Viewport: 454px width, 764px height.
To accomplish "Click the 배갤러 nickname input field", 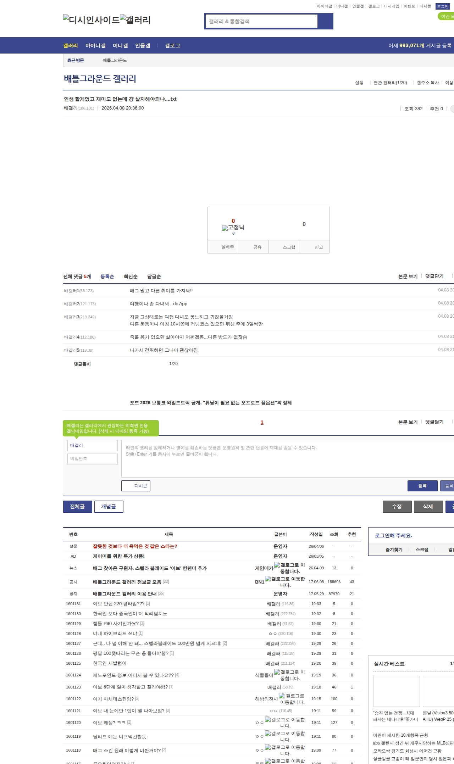I will coord(93,446).
